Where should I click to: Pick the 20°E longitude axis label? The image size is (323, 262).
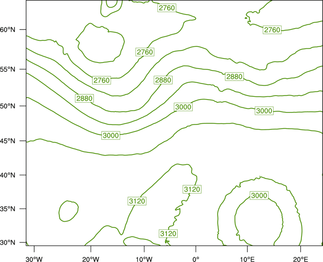[x=300, y=259]
